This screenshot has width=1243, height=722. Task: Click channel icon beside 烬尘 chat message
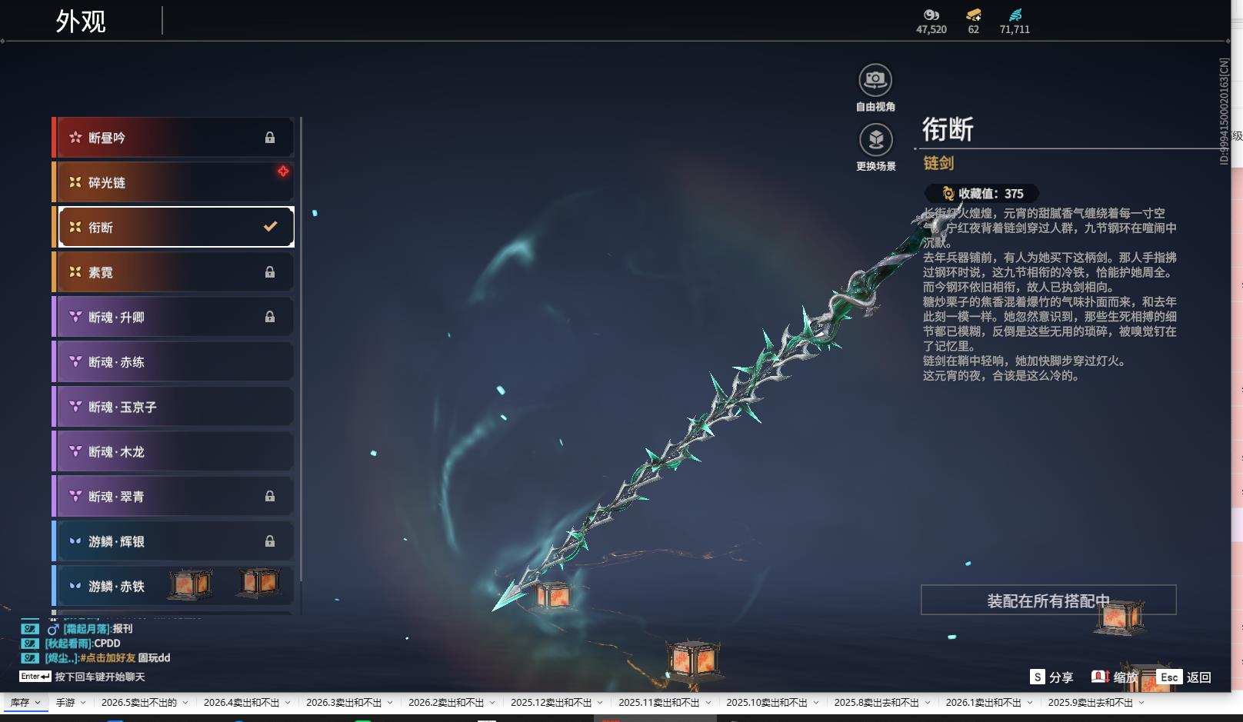pos(29,658)
